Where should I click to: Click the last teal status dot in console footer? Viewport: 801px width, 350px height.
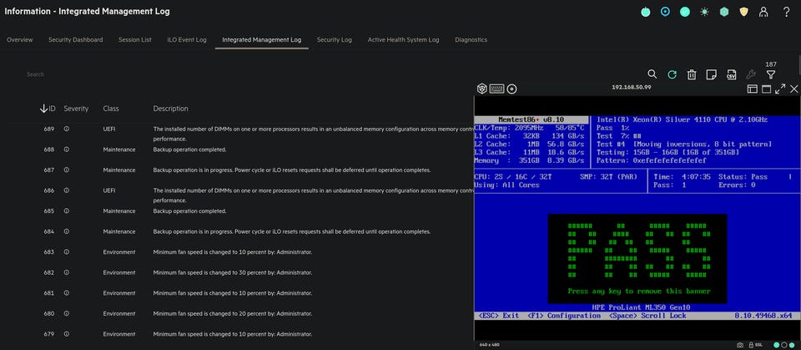[x=791, y=345]
